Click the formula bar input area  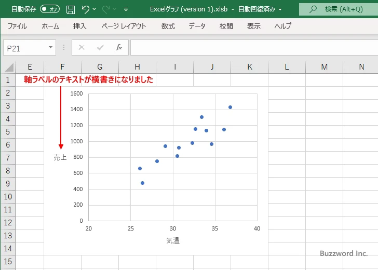point(254,47)
